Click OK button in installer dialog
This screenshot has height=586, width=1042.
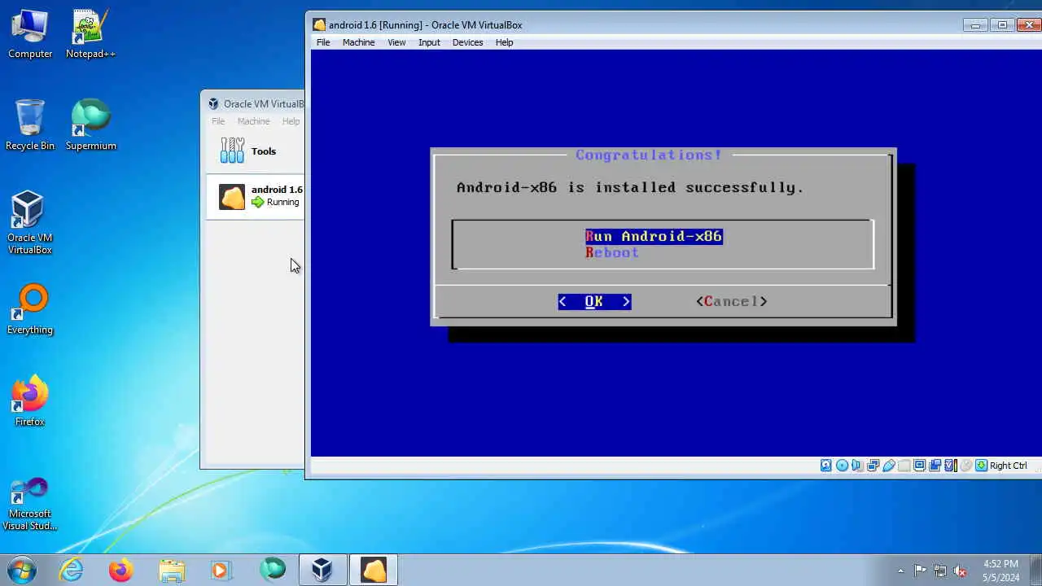click(594, 301)
